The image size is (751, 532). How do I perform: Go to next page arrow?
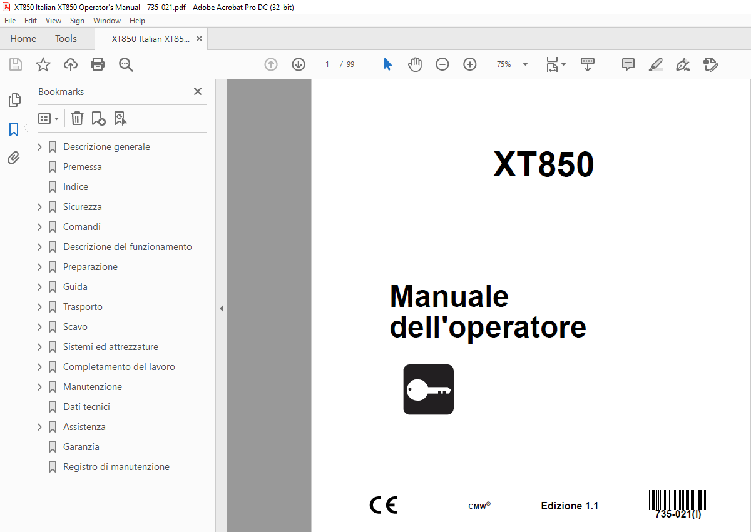[x=299, y=64]
